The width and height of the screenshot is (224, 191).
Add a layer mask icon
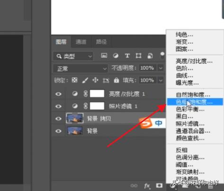point(159,185)
